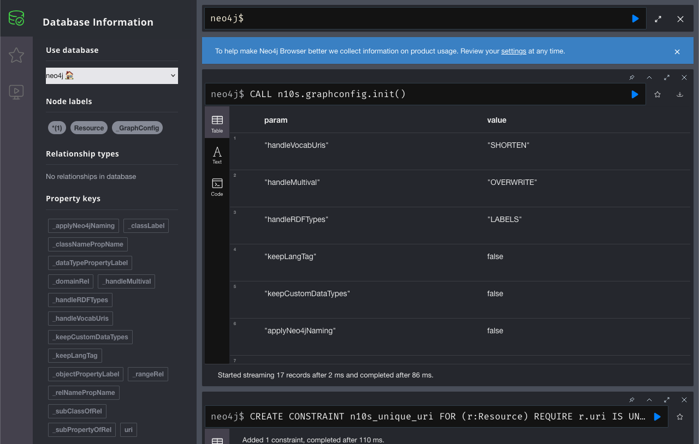Click into the top neo4j$ query editor
The height and width of the screenshot is (444, 699).
pos(415,19)
